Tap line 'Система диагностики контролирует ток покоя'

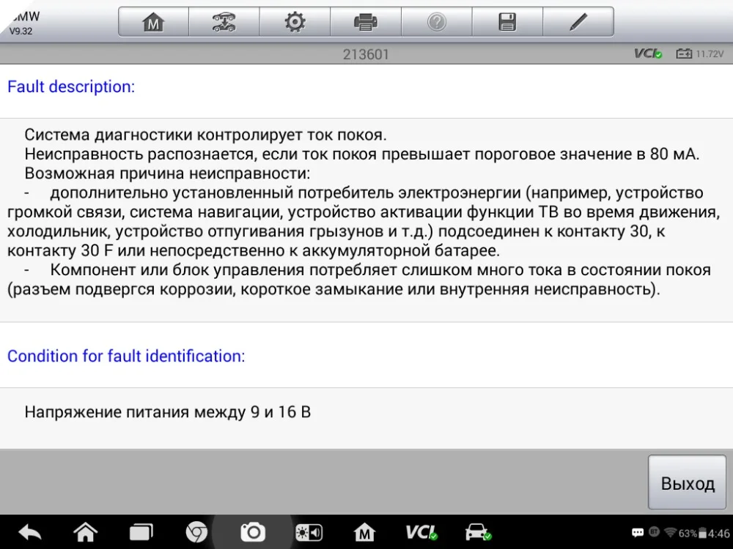(x=205, y=135)
